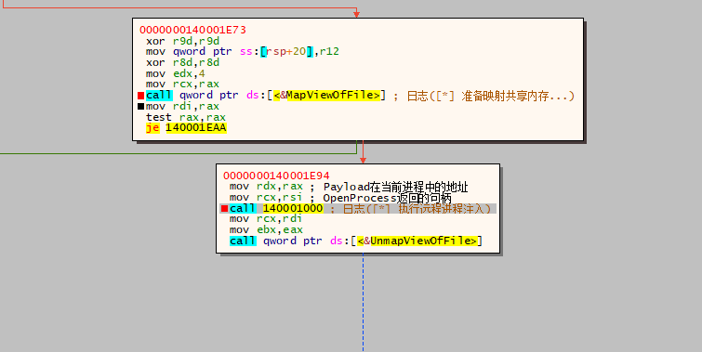The image size is (702, 352).
Task: Toggle red breakpoint marker on call 140001000
Action: click(x=224, y=208)
